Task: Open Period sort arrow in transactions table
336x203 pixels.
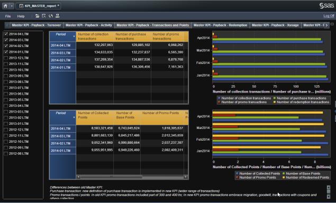Action: tap(74, 36)
